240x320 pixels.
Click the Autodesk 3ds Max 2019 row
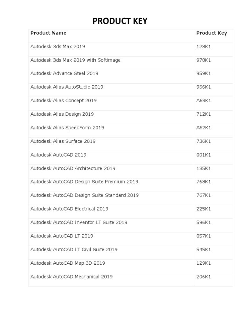click(57, 47)
